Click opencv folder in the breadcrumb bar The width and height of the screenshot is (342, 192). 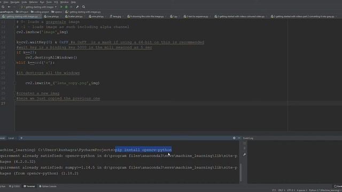(57, 12)
